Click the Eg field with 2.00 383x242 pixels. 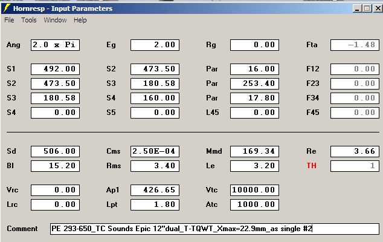pyautogui.click(x=155, y=45)
